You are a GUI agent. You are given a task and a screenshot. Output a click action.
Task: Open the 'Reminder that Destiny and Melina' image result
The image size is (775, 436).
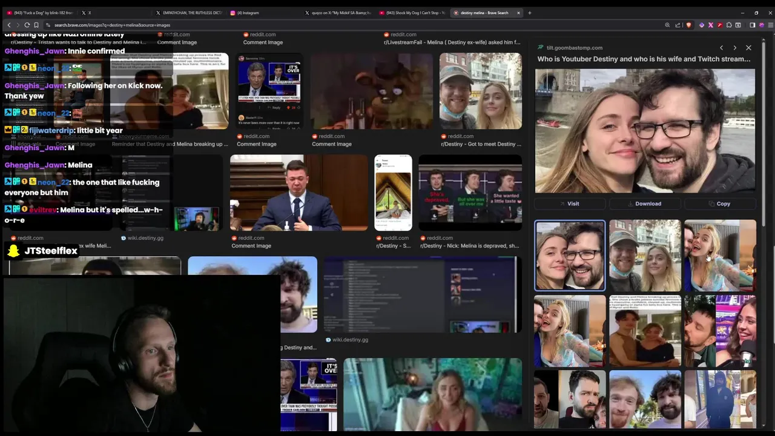click(170, 91)
